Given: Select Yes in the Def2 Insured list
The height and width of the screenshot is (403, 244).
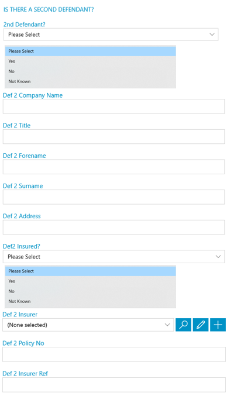Looking at the screenshot, I should pos(91,281).
